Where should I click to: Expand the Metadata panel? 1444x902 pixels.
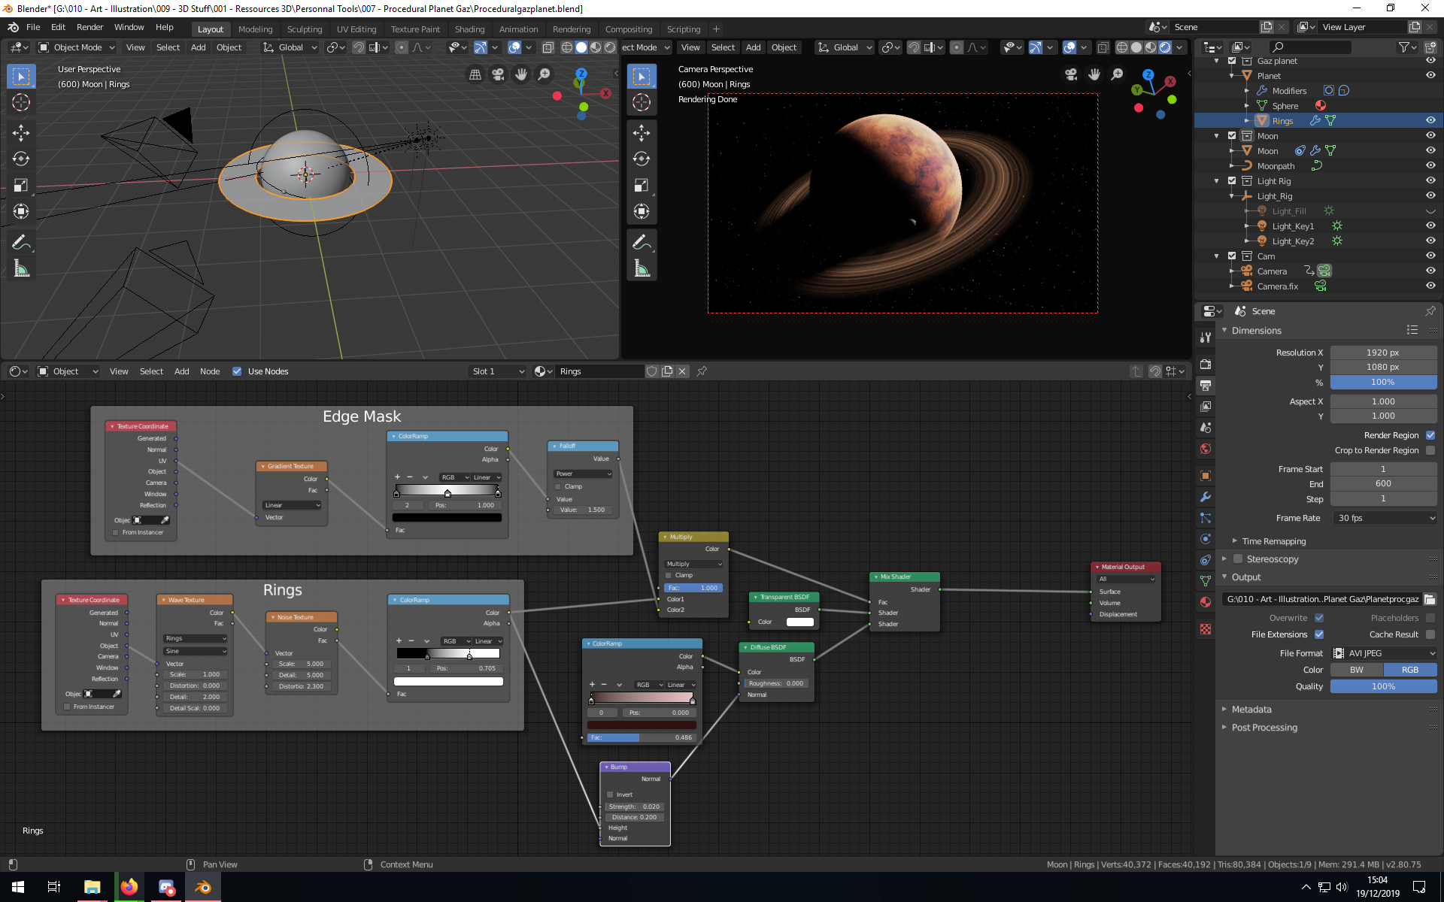[1251, 710]
